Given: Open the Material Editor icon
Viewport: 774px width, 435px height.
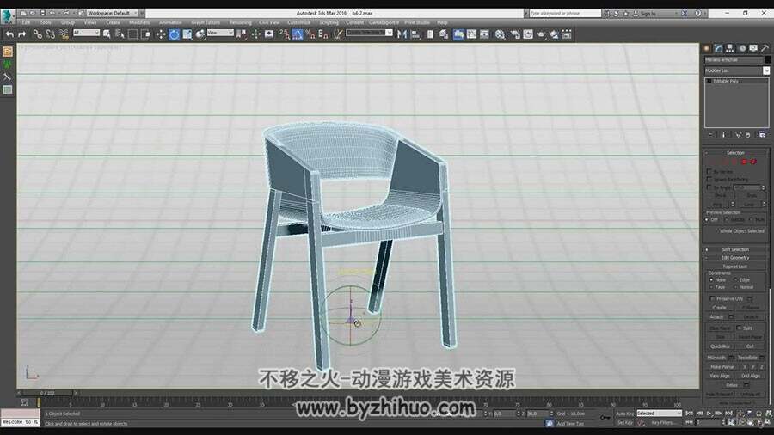Looking at the screenshot, I should 500,34.
